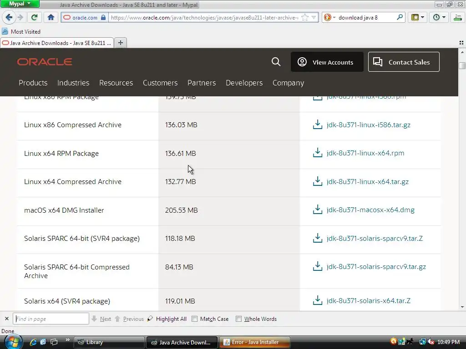Click the padlock site security icon
Viewport: 466px width, 349px height.
[x=103, y=18]
